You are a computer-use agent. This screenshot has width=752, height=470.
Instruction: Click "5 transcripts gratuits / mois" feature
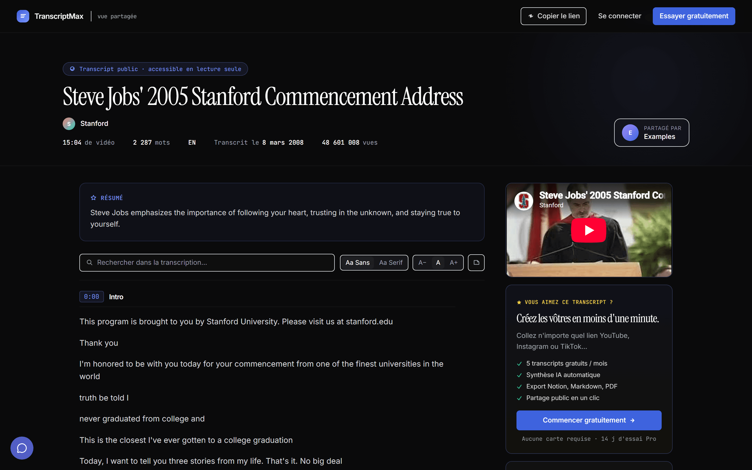pos(567,363)
